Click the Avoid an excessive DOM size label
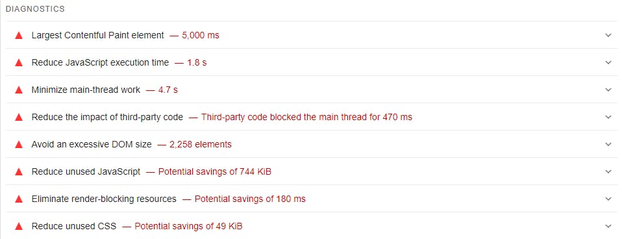This screenshot has height=239, width=622. pyautogui.click(x=92, y=145)
